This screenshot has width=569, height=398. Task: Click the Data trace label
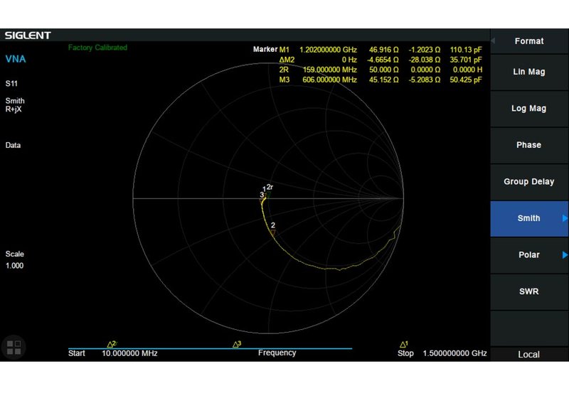point(13,146)
